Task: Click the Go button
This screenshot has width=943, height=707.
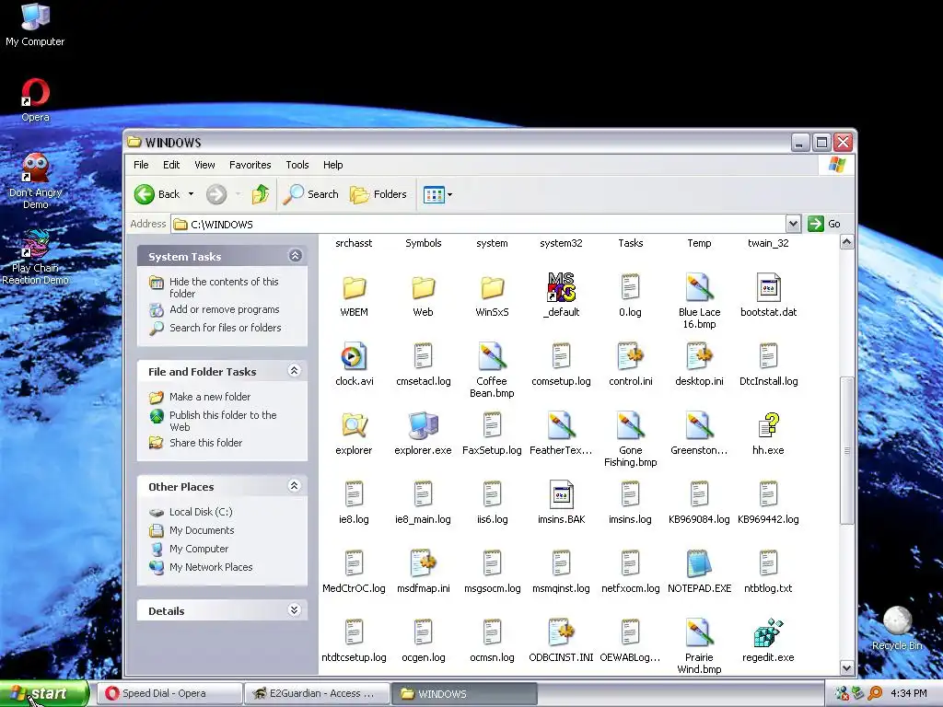Action: [824, 224]
